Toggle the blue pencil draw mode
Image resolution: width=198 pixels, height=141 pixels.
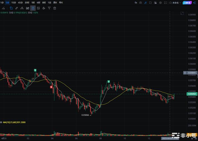[x=145, y=3]
